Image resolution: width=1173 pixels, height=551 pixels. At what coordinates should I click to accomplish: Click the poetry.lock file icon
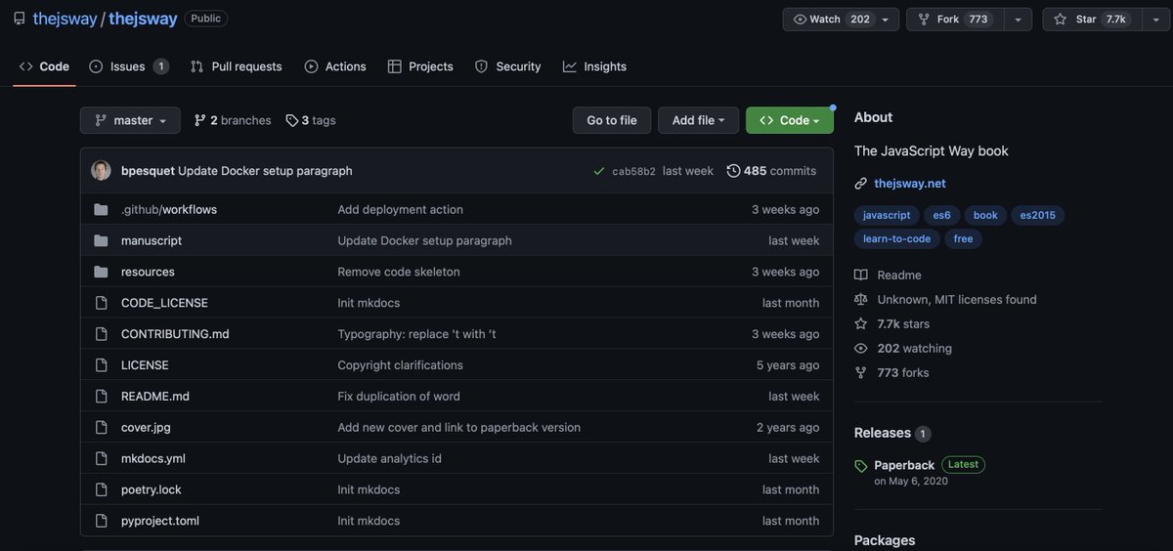101,489
